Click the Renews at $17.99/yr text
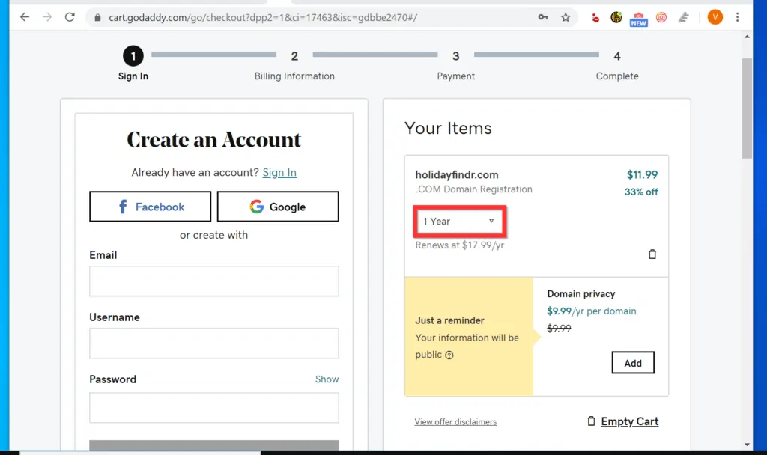 [x=459, y=245]
